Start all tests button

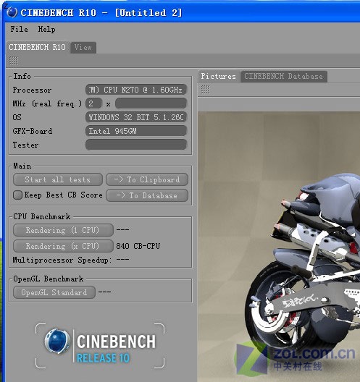pyautogui.click(x=58, y=180)
